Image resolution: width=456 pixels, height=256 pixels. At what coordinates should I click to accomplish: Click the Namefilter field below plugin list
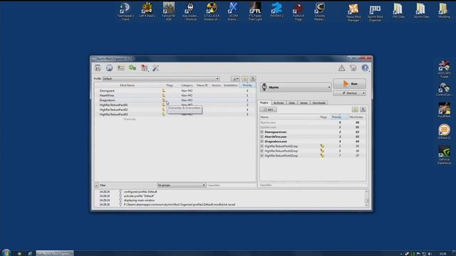point(313,185)
